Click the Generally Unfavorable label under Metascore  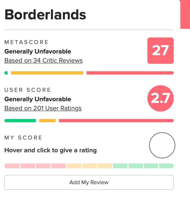pyautogui.click(x=38, y=51)
